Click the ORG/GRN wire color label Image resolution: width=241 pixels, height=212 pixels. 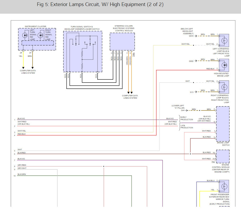click(x=130, y=60)
